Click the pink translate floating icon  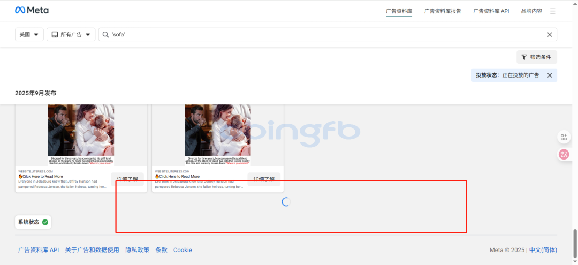click(x=564, y=155)
